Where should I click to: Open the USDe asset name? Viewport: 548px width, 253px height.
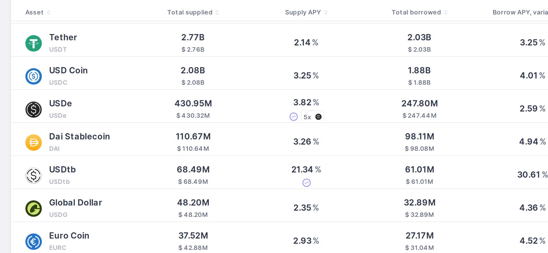(x=60, y=104)
